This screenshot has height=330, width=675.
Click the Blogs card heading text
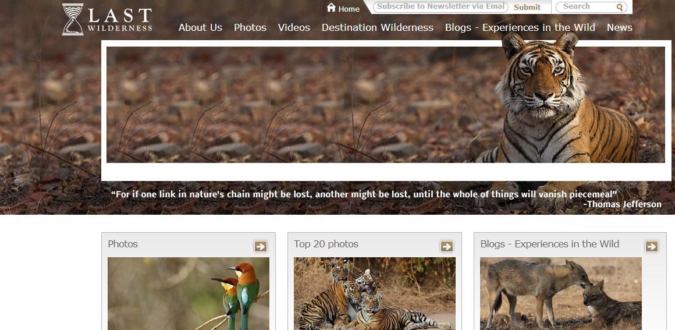click(x=550, y=244)
